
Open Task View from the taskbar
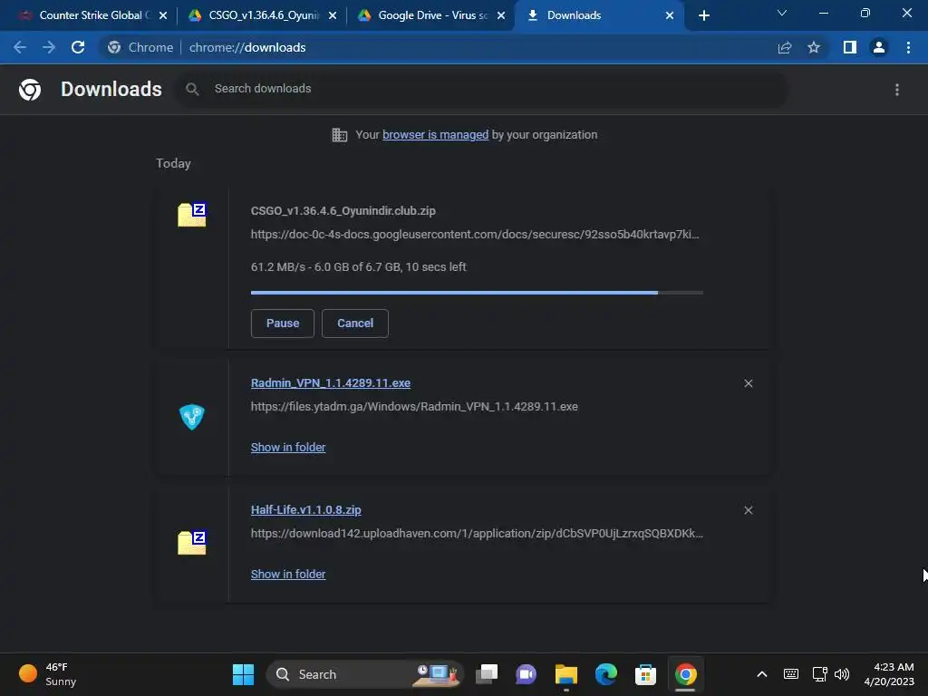[487, 674]
